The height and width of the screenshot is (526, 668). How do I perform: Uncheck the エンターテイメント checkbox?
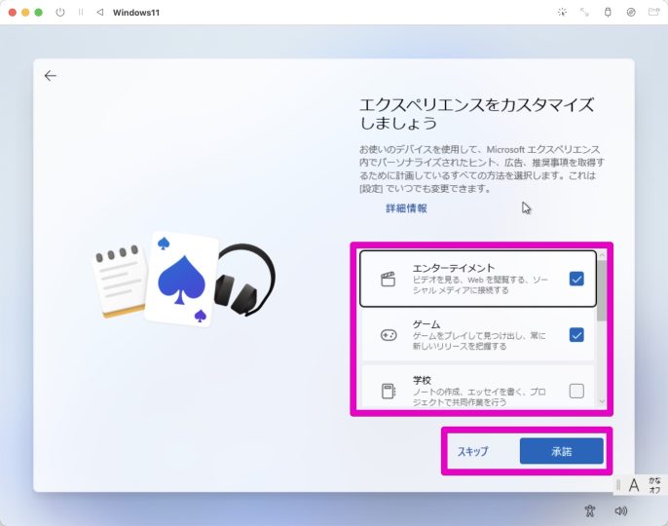(576, 279)
